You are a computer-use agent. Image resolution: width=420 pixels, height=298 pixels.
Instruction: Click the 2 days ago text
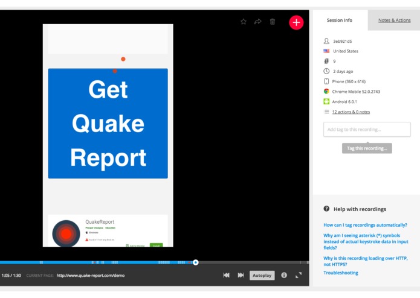pyautogui.click(x=343, y=71)
